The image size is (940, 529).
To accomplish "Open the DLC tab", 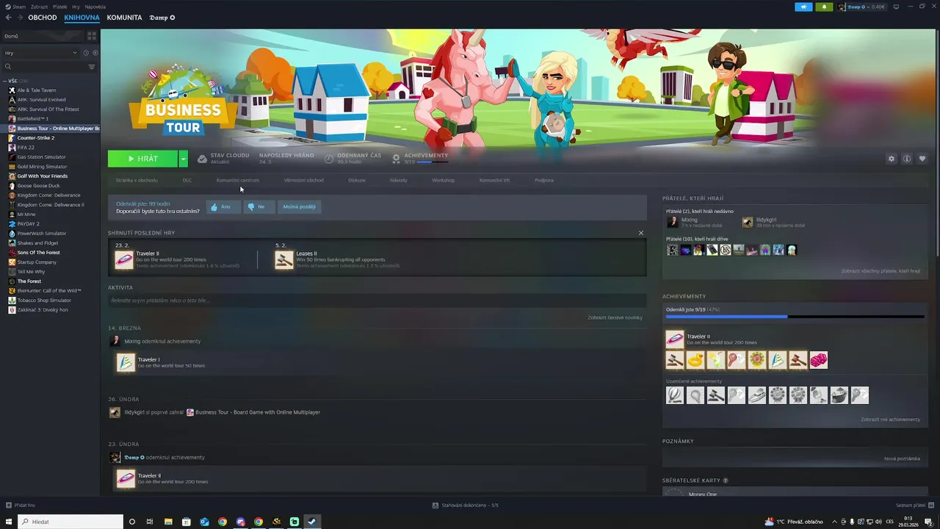I will pos(187,180).
